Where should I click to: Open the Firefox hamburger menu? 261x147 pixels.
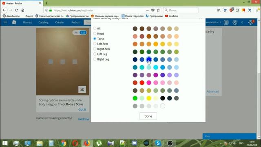point(257,10)
